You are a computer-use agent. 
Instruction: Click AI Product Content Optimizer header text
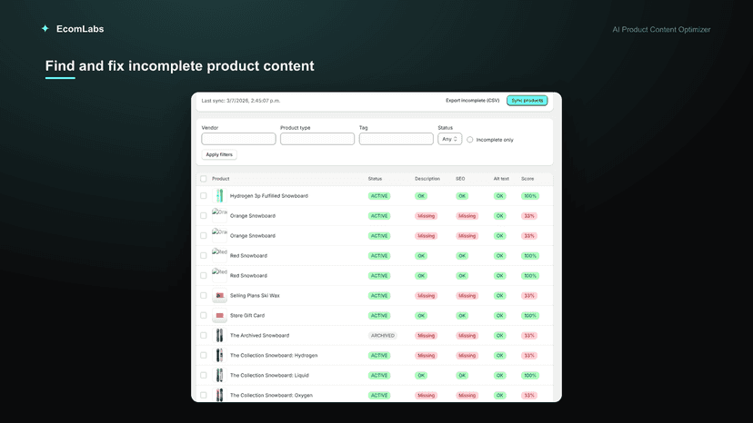click(661, 29)
